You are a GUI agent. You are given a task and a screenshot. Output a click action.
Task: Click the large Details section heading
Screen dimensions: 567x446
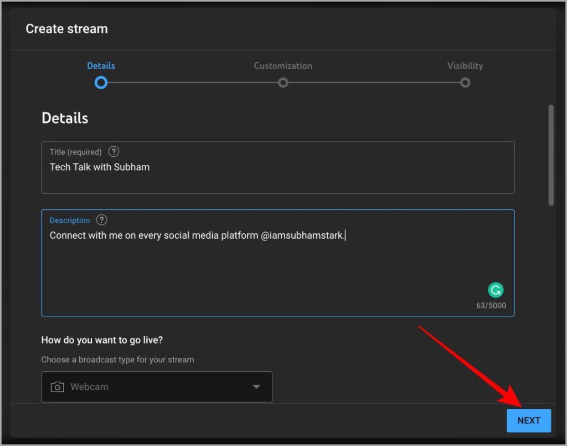pyautogui.click(x=65, y=118)
